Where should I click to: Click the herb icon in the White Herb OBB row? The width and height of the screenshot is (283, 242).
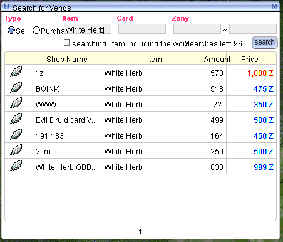point(16,166)
